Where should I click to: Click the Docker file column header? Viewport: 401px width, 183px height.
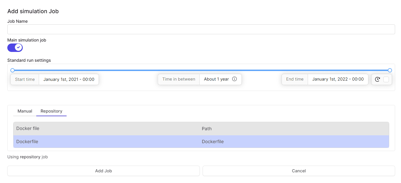(x=28, y=129)
